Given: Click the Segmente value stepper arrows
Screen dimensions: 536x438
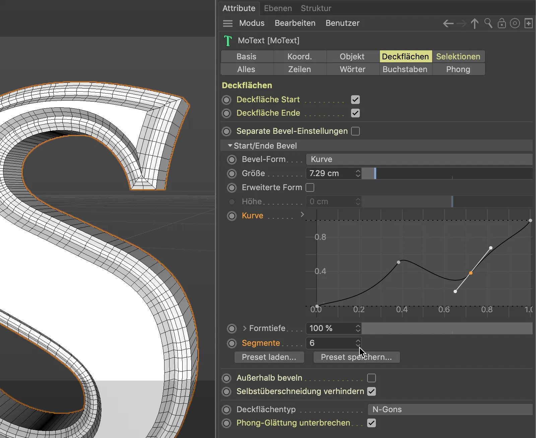Looking at the screenshot, I should (x=358, y=343).
